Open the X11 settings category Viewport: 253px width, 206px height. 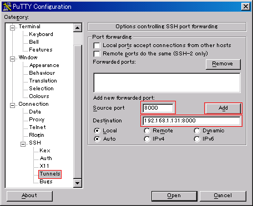pyautogui.click(x=44, y=166)
